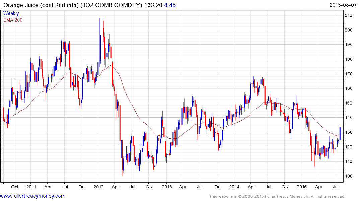
Task: Click the 200 price axis label
Action: [x=349, y=30]
